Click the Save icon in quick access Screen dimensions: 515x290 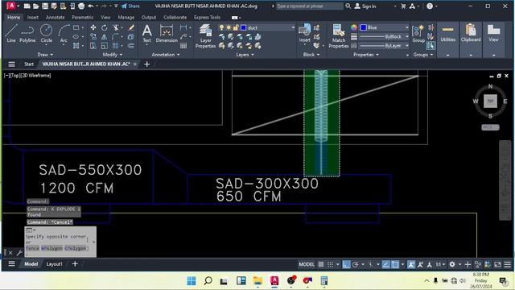tap(45, 6)
